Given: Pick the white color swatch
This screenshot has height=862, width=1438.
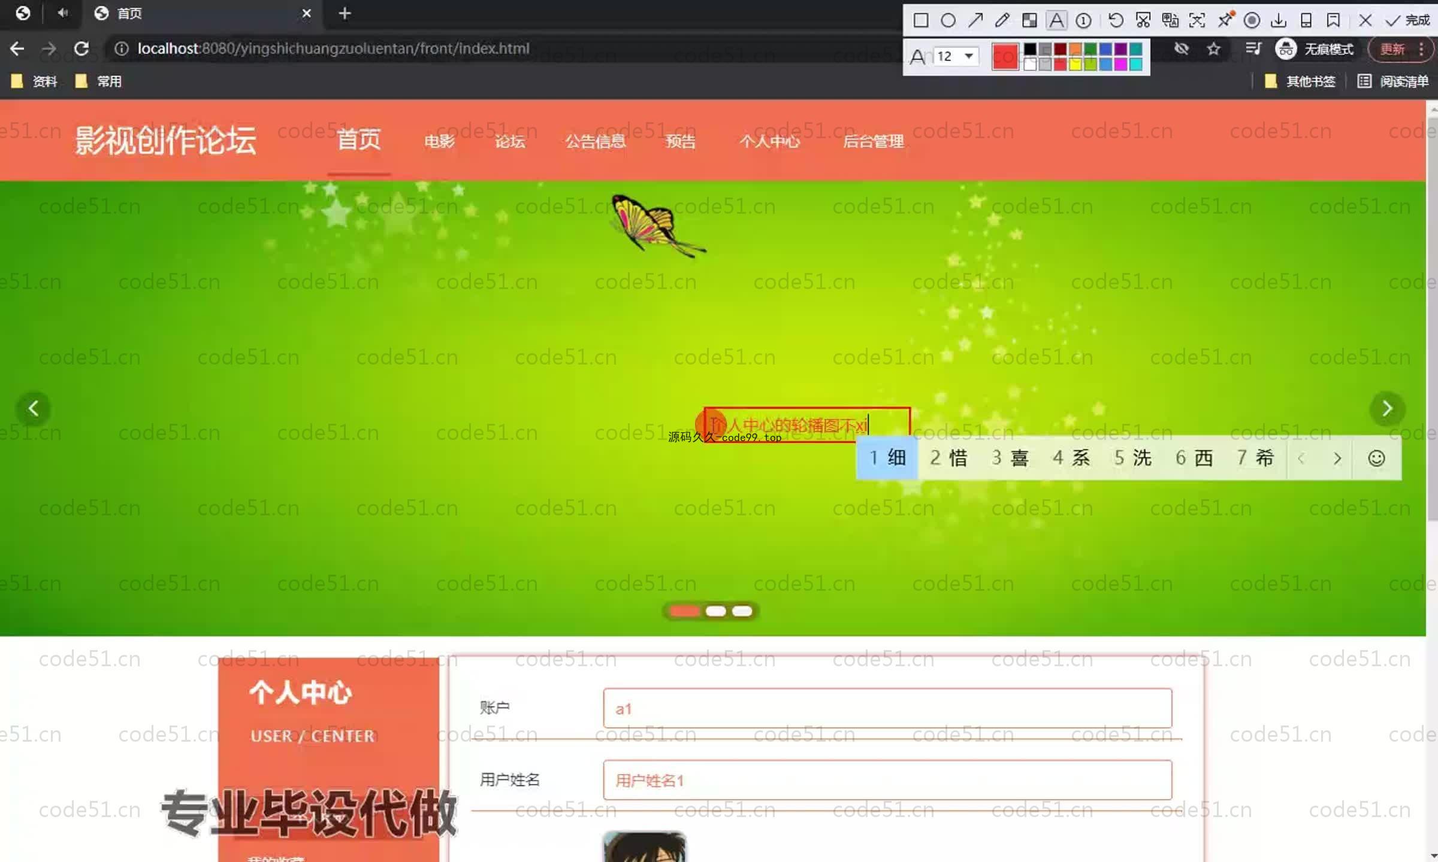Looking at the screenshot, I should tap(1030, 64).
